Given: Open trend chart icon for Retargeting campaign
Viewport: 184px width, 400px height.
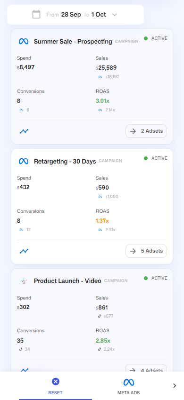Looking at the screenshot, I should (24, 251).
